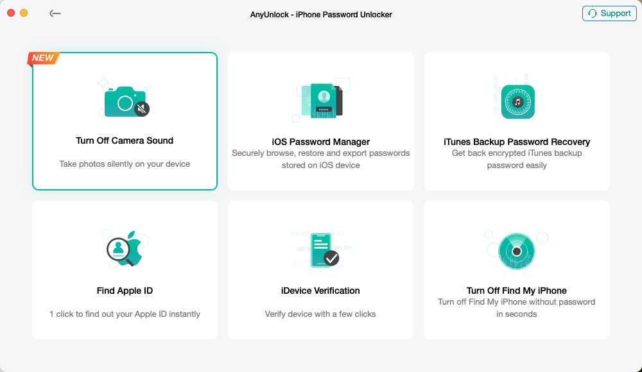Click the window title AnyUnlock - iPhone Password Unlocker

tap(321, 14)
